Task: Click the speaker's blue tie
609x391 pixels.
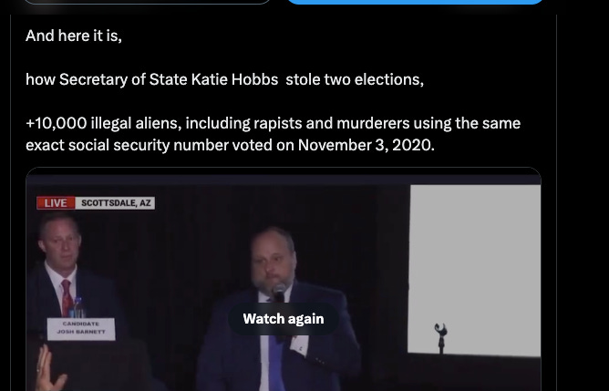Action: (275, 363)
